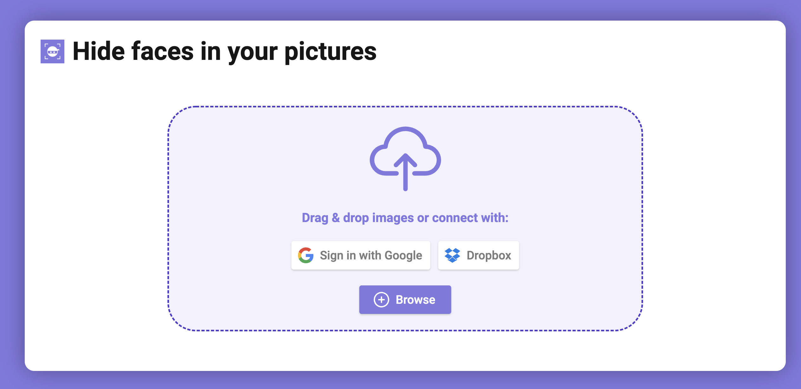801x389 pixels.
Task: Click the Dropbox logo icon
Action: tap(452, 255)
